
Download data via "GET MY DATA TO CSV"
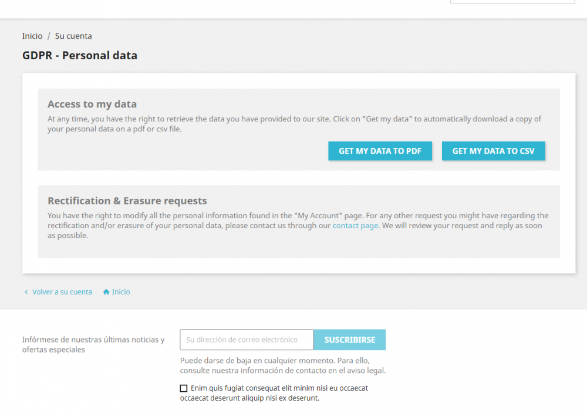coord(493,151)
